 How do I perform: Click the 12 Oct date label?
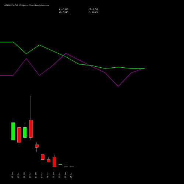pos(12,175)
